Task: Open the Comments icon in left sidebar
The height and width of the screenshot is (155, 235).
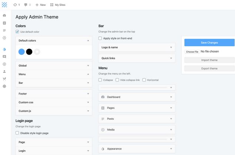Action: click(4, 57)
